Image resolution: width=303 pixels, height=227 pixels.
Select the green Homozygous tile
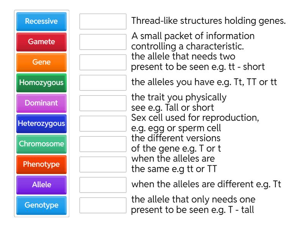41,83
